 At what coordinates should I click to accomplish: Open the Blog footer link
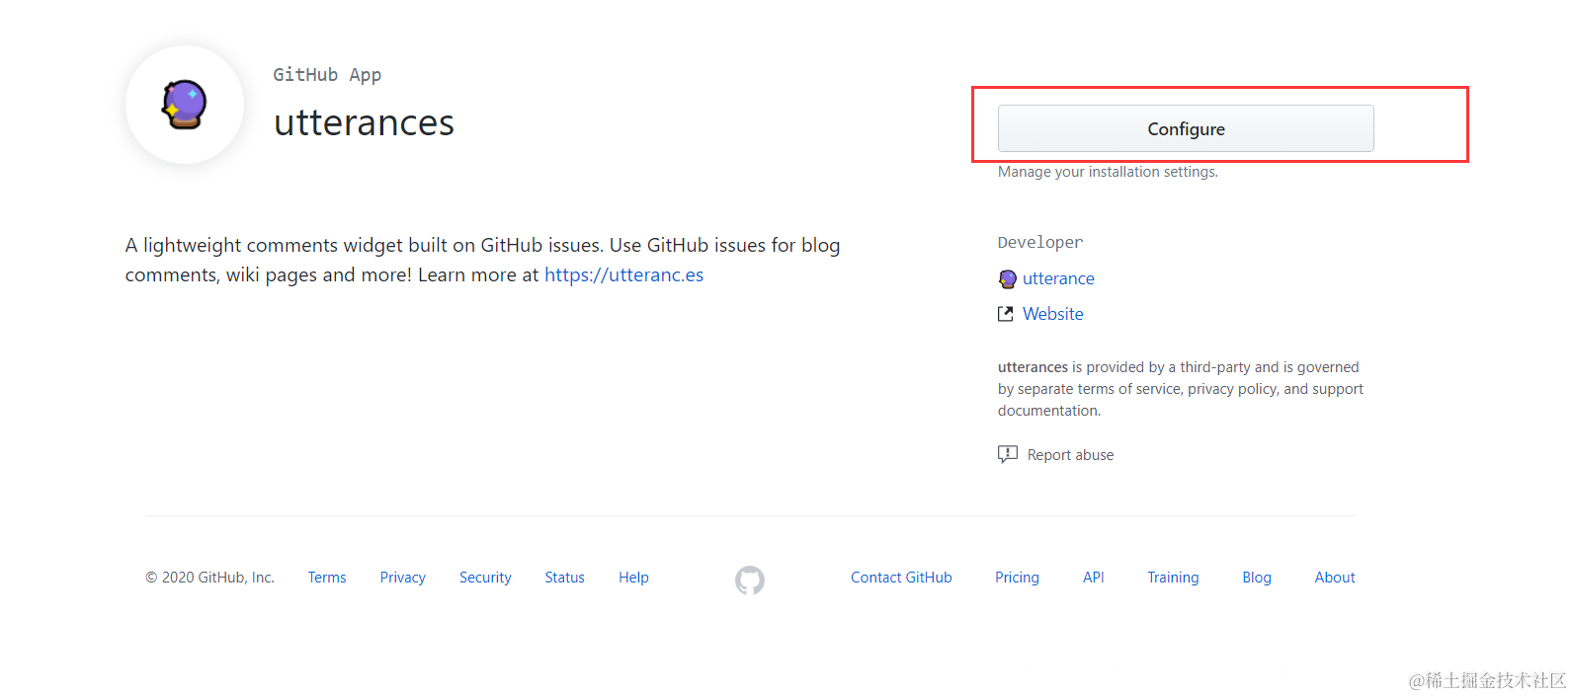pyautogui.click(x=1257, y=578)
